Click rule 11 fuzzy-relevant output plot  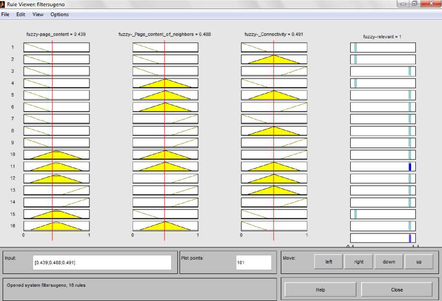pos(383,167)
